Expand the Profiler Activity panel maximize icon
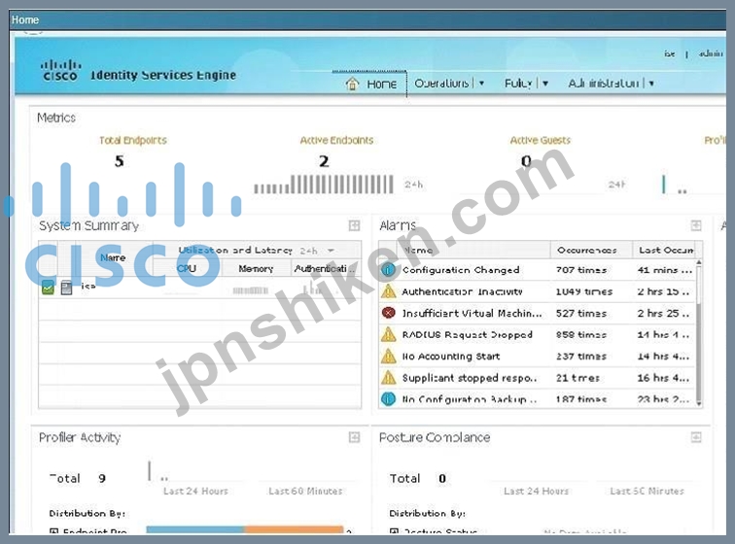This screenshot has width=735, height=544. coord(354,437)
